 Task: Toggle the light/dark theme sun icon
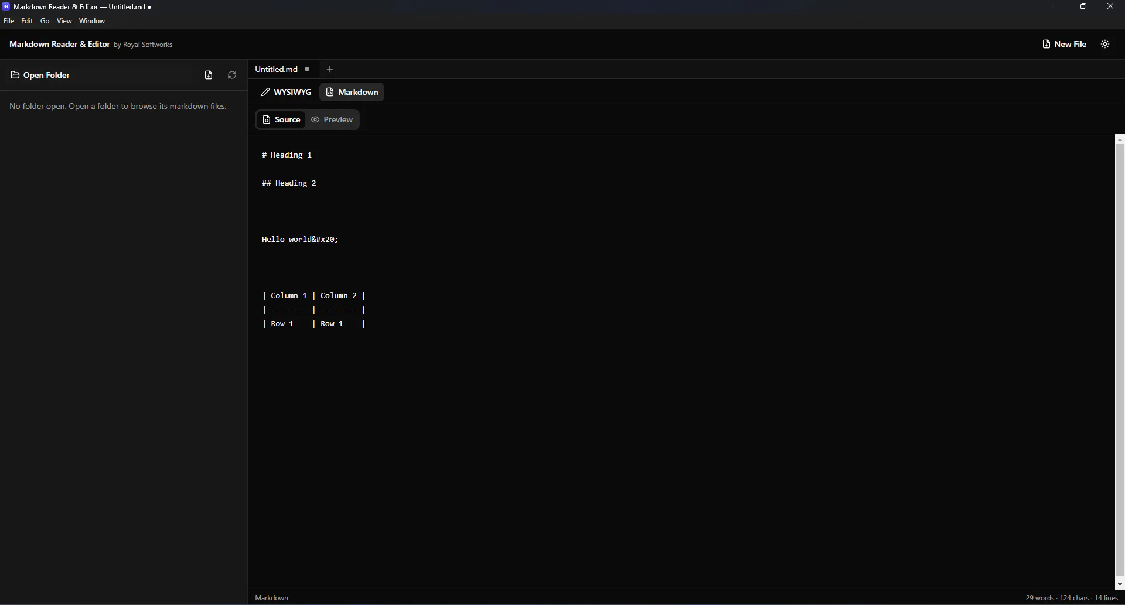tap(1105, 44)
